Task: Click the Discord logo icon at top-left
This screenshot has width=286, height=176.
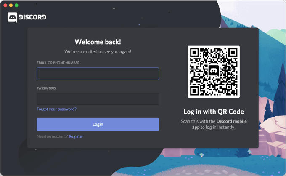Action: 12,17
